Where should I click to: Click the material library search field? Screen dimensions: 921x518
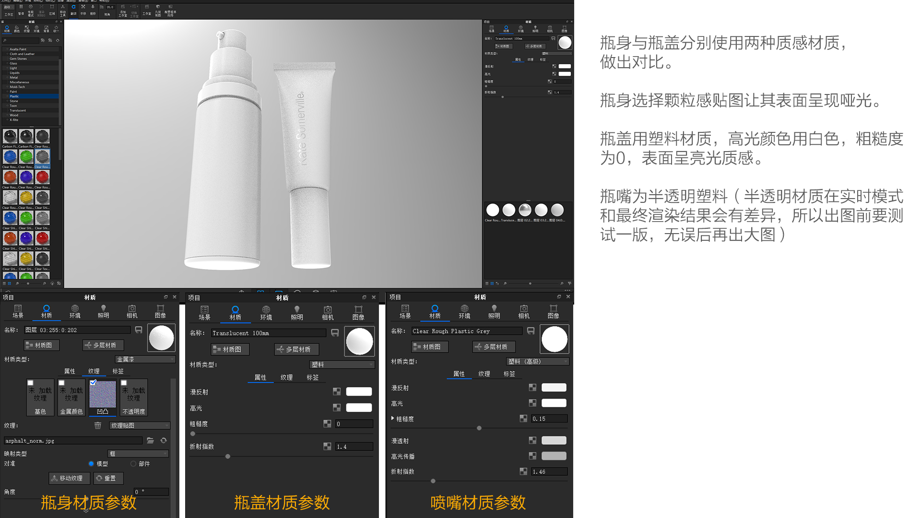21,41
